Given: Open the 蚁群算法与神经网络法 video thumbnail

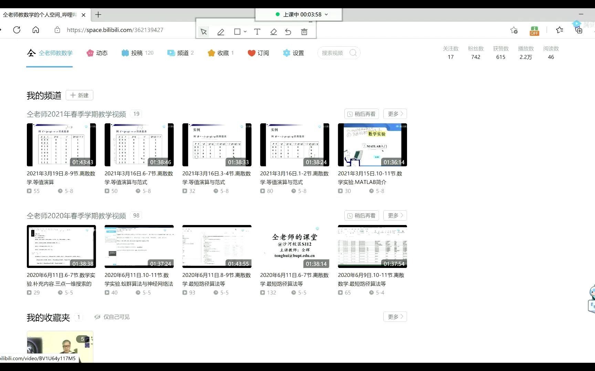Looking at the screenshot, I should click(x=139, y=247).
